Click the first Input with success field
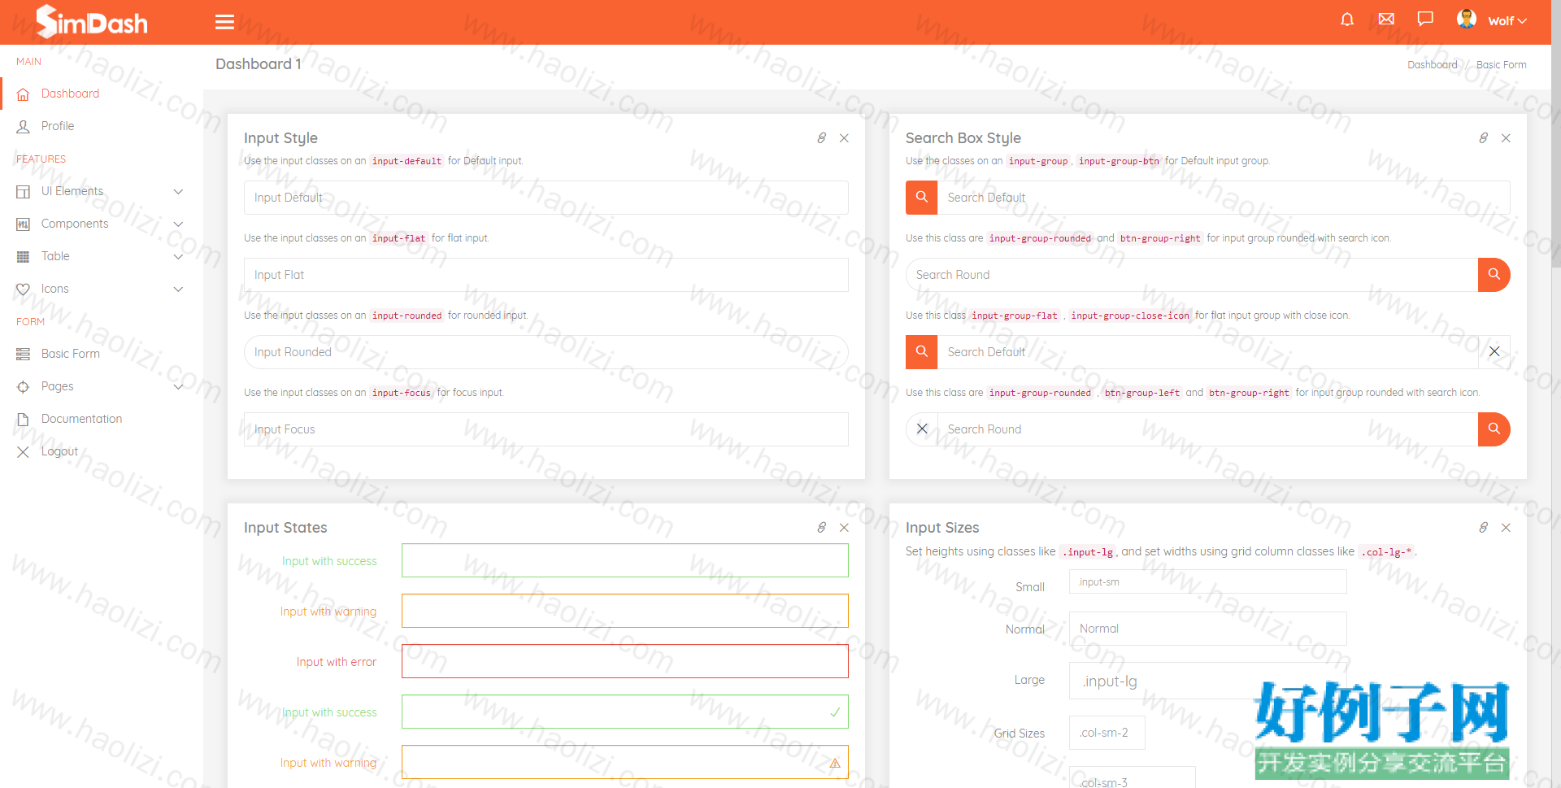This screenshot has width=1561, height=788. coord(625,560)
